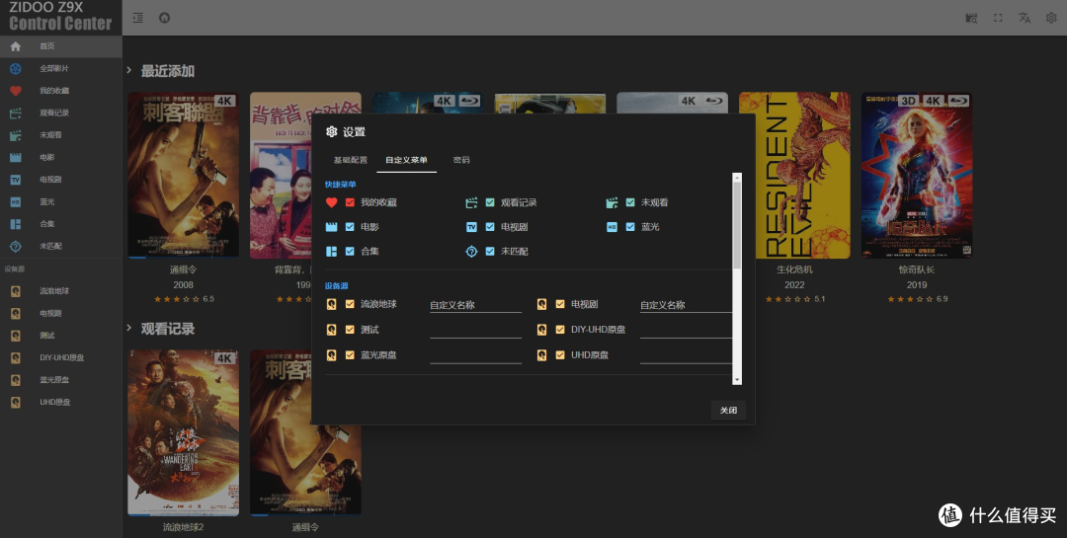Open the 流浪地球2 poster in watch history

pyautogui.click(x=183, y=432)
